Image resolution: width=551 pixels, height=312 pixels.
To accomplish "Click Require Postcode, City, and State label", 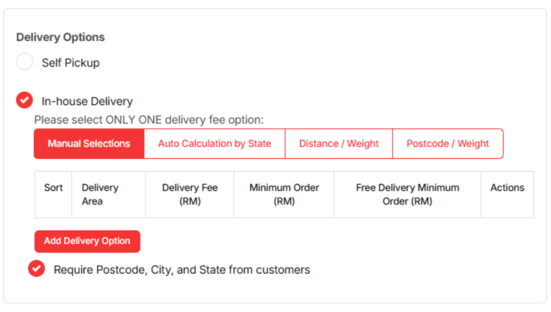I will click(x=182, y=270).
